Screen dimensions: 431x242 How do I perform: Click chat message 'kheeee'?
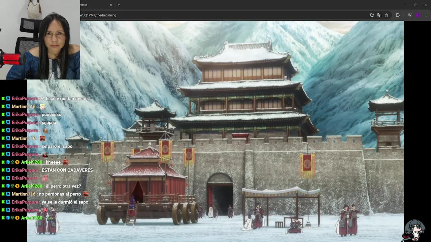tap(53, 162)
